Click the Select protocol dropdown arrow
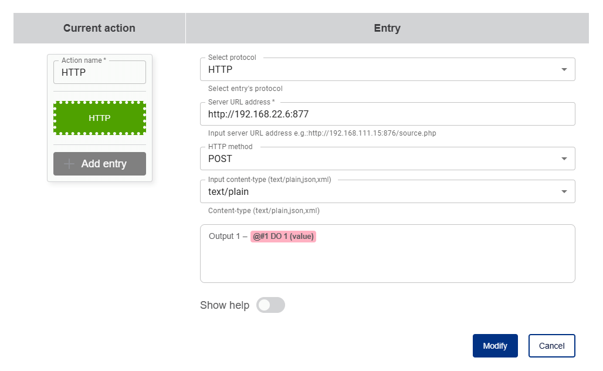The image size is (603, 371). coord(564,69)
